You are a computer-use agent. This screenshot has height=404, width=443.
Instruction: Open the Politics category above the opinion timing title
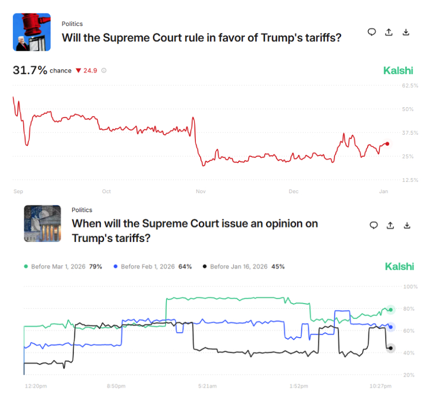[82, 210]
